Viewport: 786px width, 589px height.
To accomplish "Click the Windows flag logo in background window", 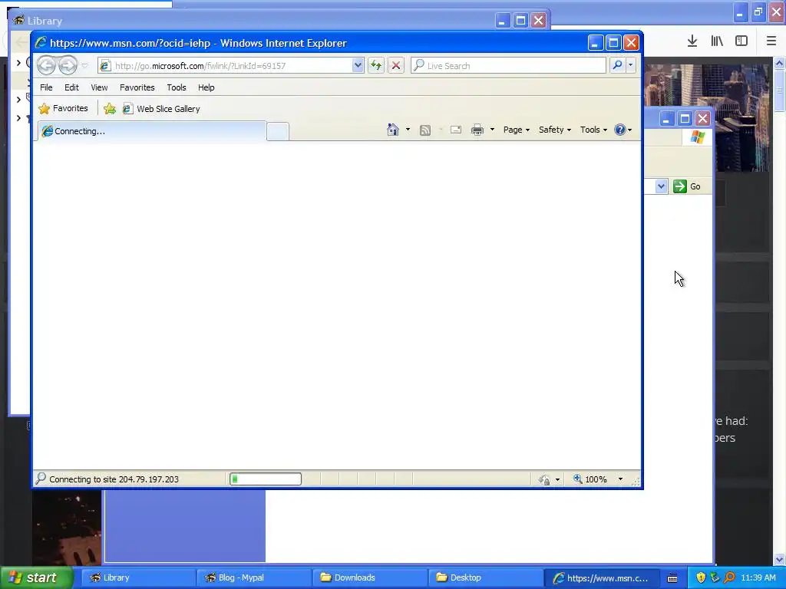I will pos(697,137).
